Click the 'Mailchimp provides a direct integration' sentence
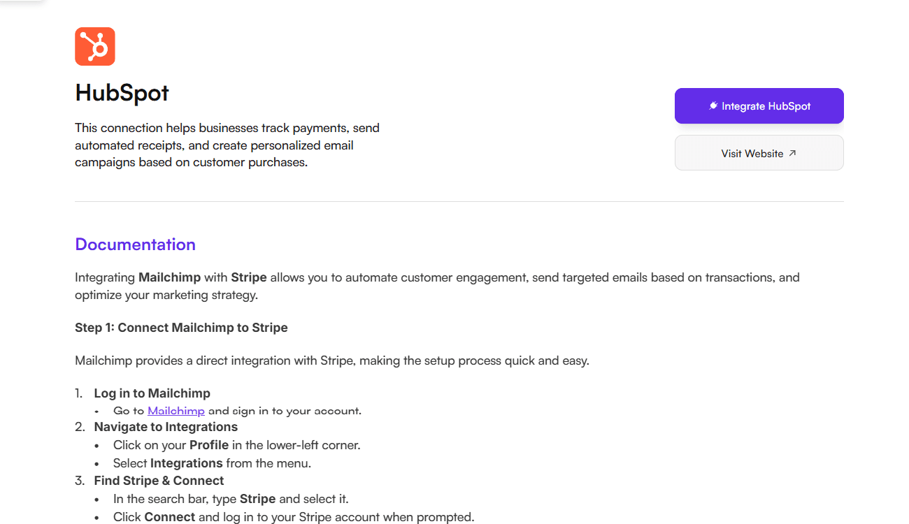Screen dimensions: 909x524 tap(332, 361)
